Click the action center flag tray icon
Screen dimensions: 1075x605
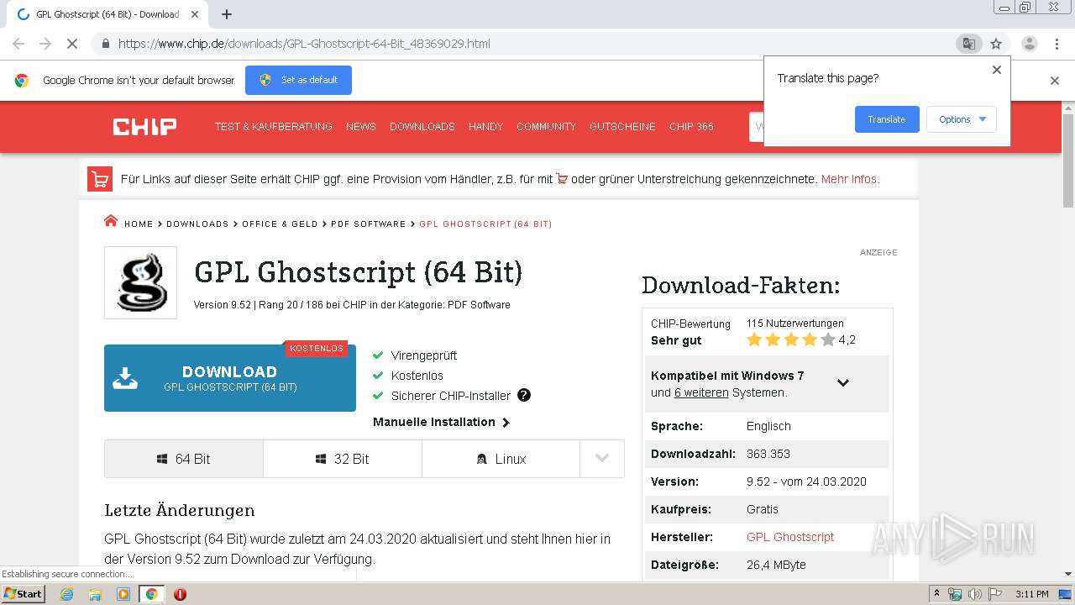pyautogui.click(x=994, y=594)
